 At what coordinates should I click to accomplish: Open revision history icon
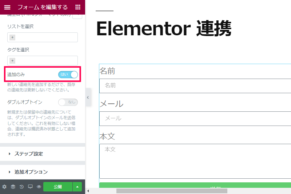coord(21,187)
